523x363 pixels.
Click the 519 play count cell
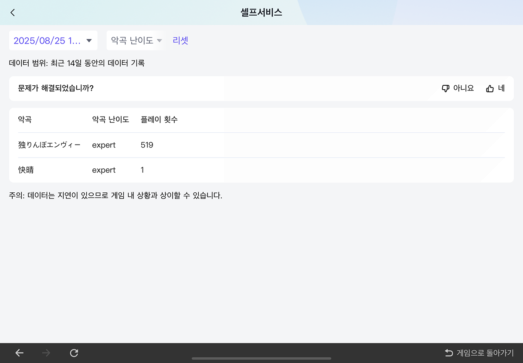pos(147,145)
